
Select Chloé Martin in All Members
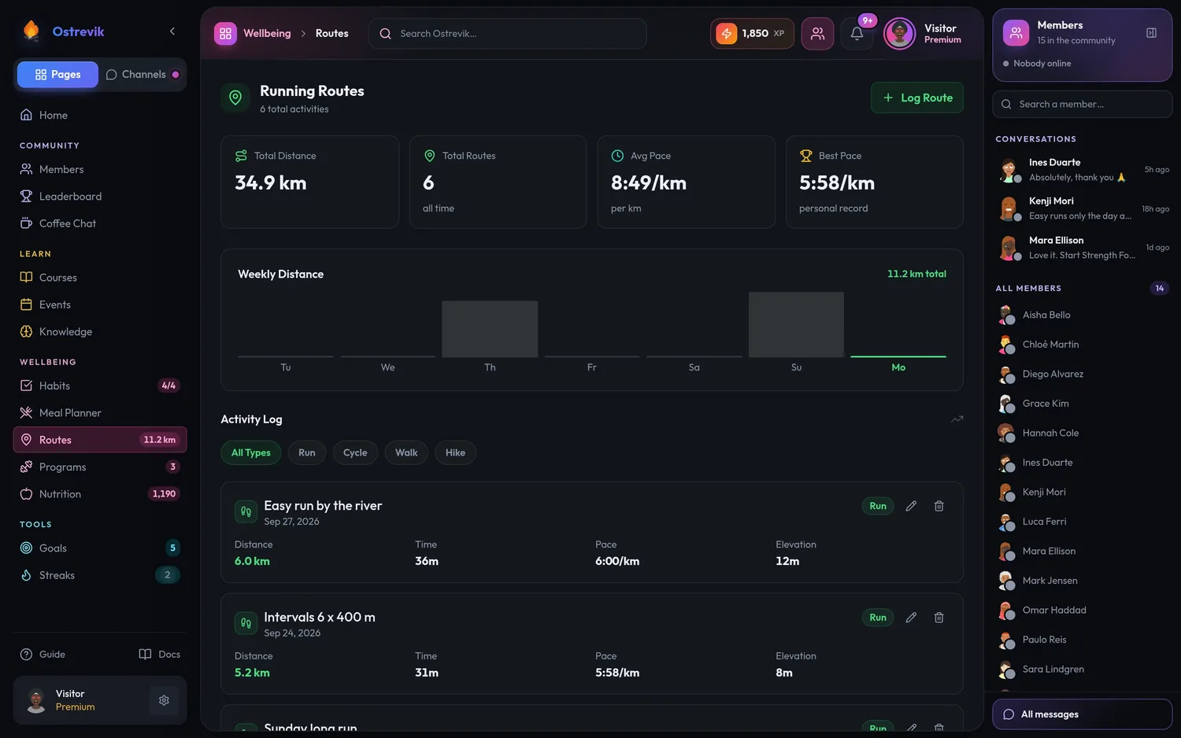(x=1083, y=345)
